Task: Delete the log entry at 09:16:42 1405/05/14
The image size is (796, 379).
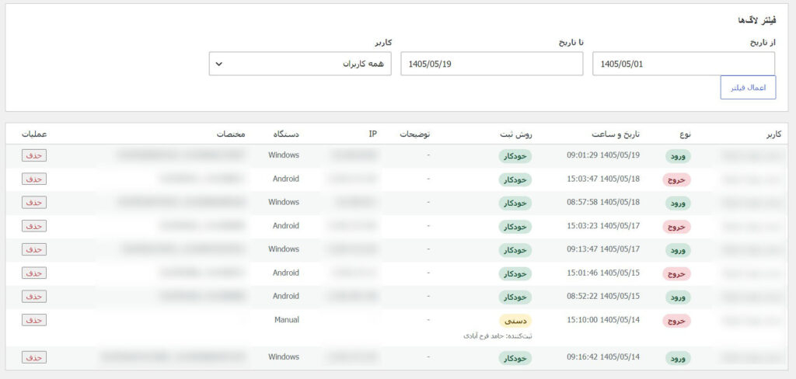Action: coord(34,356)
